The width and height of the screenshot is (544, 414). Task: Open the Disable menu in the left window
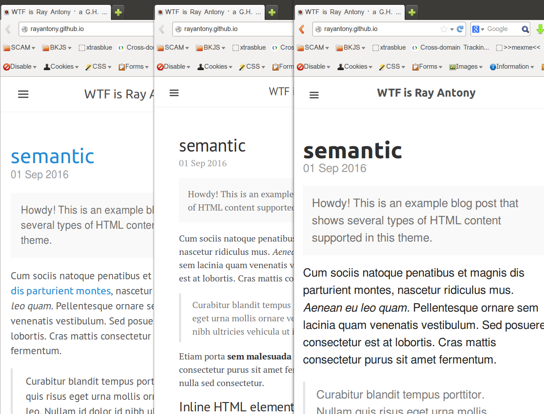[20, 66]
